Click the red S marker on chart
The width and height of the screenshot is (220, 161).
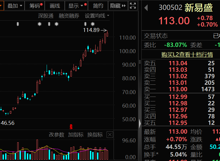point(71,127)
